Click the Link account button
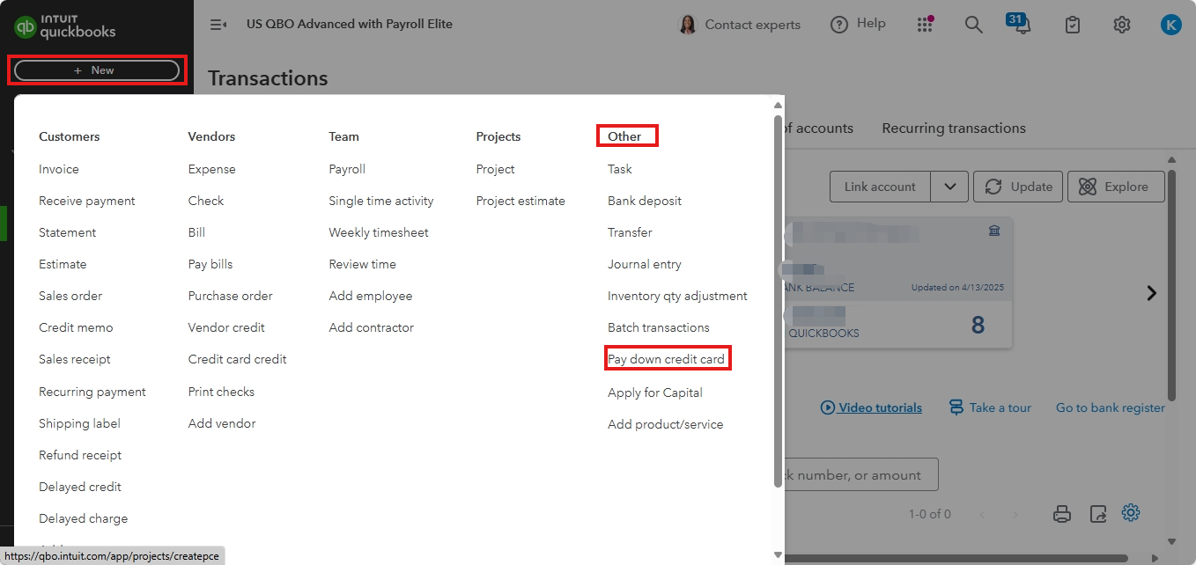The height and width of the screenshot is (565, 1196). [880, 187]
